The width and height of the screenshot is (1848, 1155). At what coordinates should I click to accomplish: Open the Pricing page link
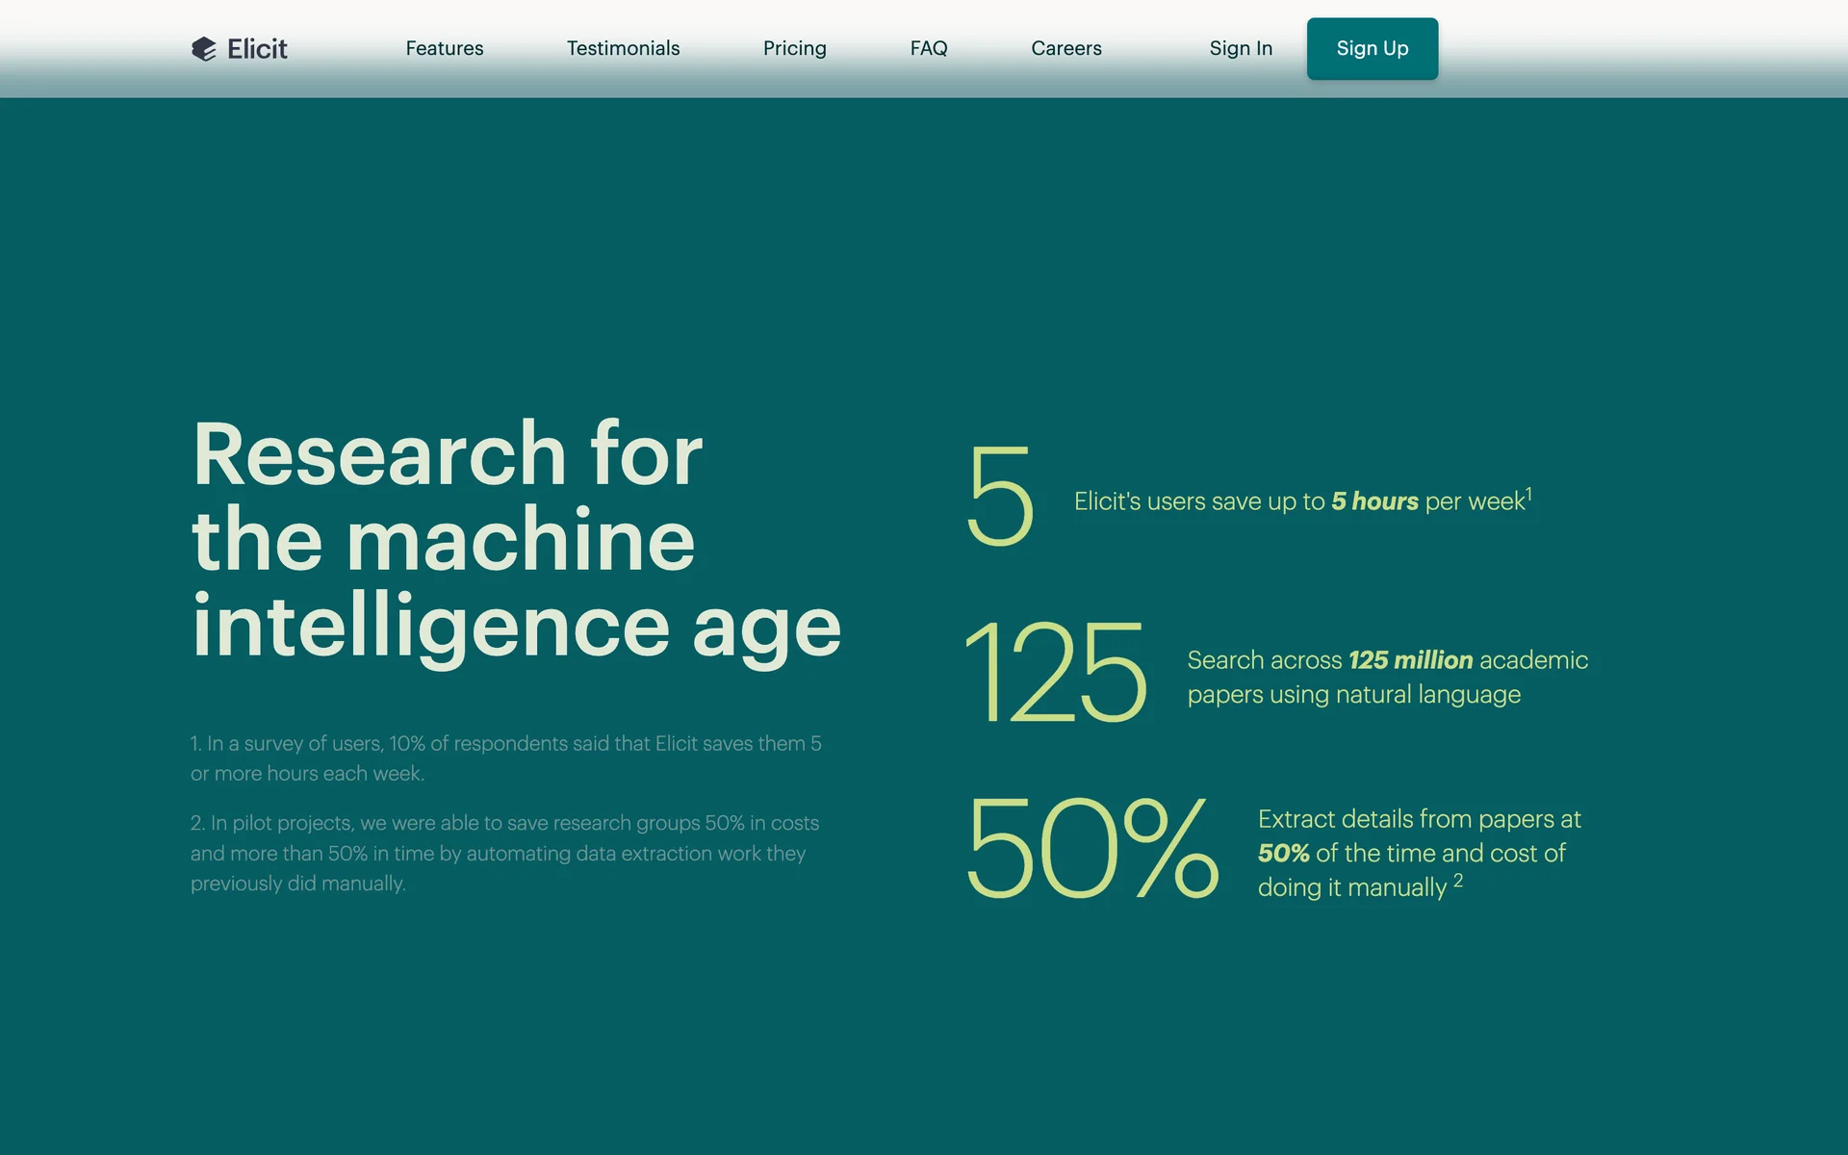tap(794, 48)
